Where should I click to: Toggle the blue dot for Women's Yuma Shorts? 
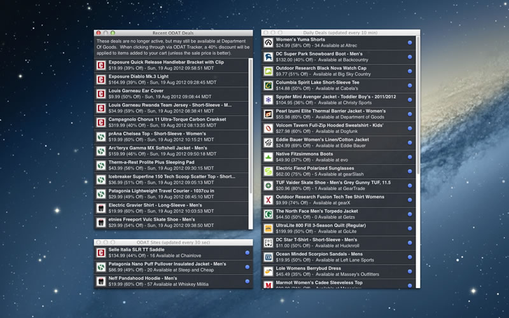click(410, 43)
